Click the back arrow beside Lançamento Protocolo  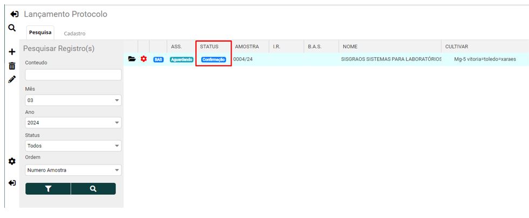(15, 14)
